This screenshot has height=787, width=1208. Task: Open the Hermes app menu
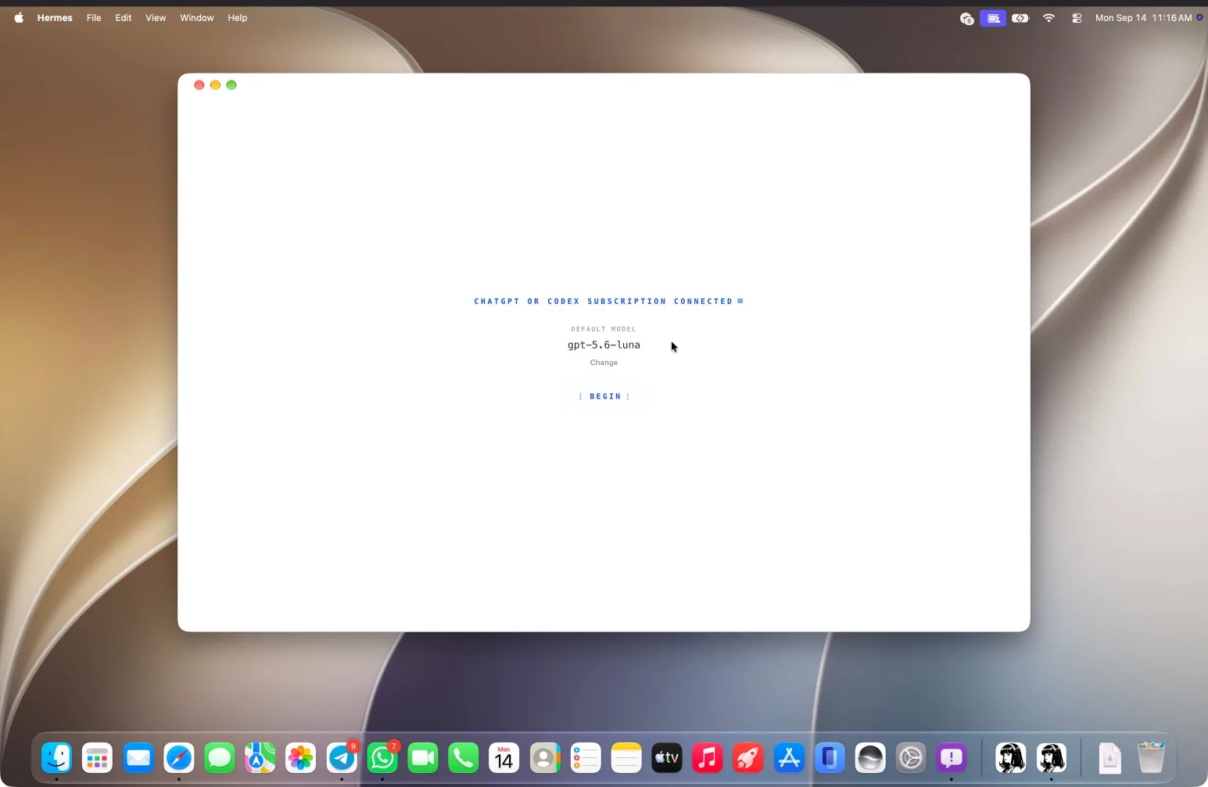coord(55,18)
